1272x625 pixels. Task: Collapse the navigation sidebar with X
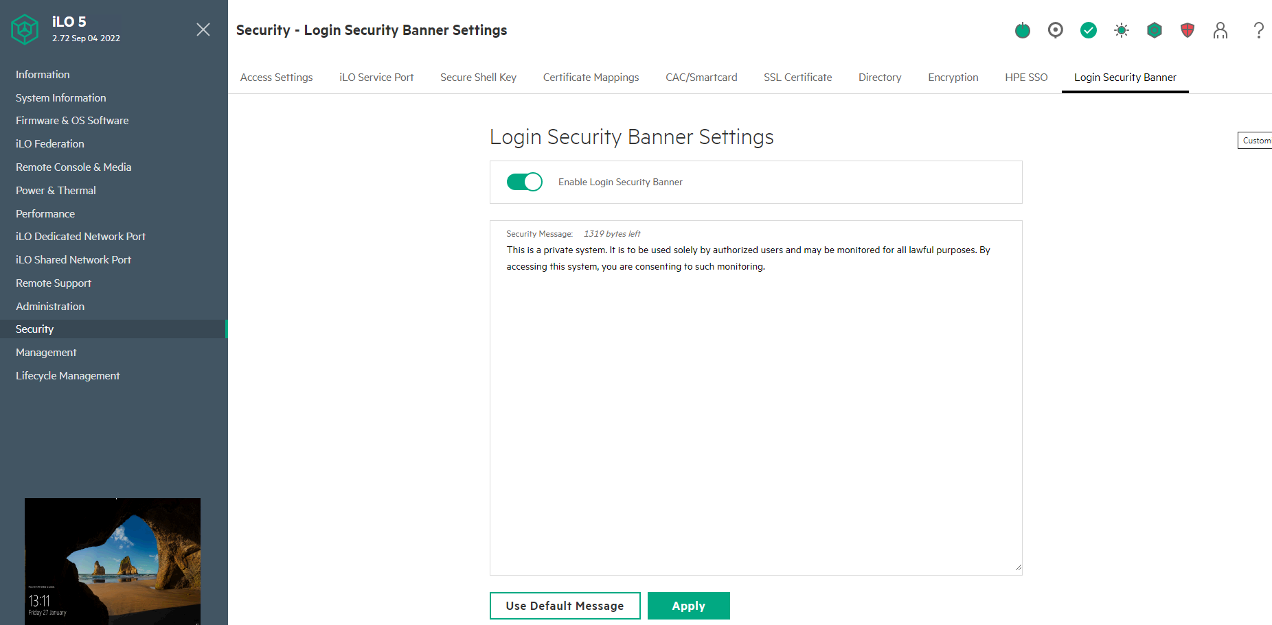coord(203,30)
